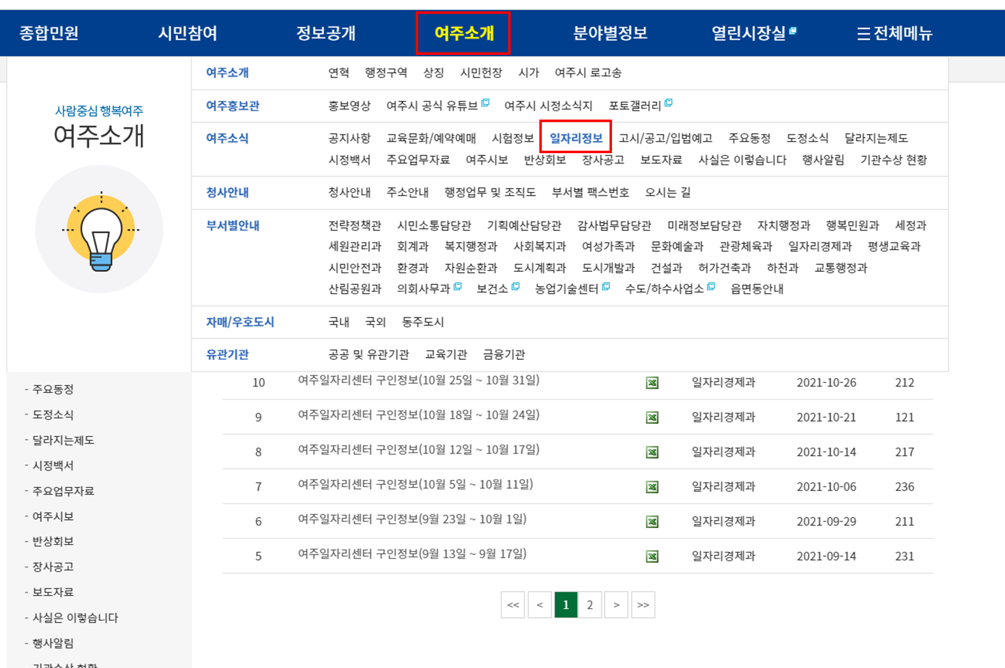Jump to first page with << button
Image resolution: width=1005 pixels, height=668 pixels.
tap(513, 605)
